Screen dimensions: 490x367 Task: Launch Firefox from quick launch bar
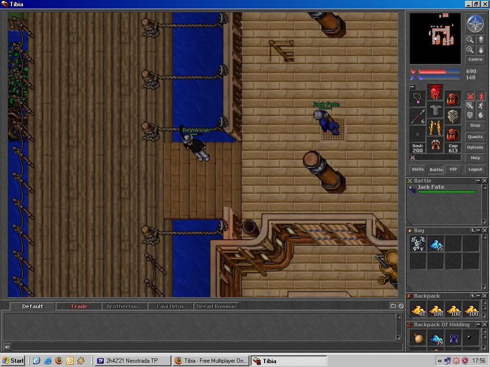point(59,361)
